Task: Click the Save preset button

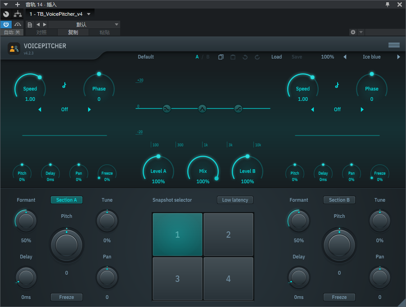Action: click(x=297, y=57)
